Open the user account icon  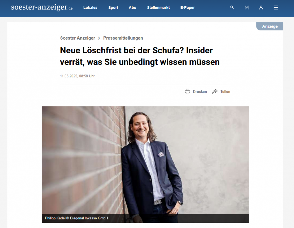pyautogui.click(x=261, y=7)
